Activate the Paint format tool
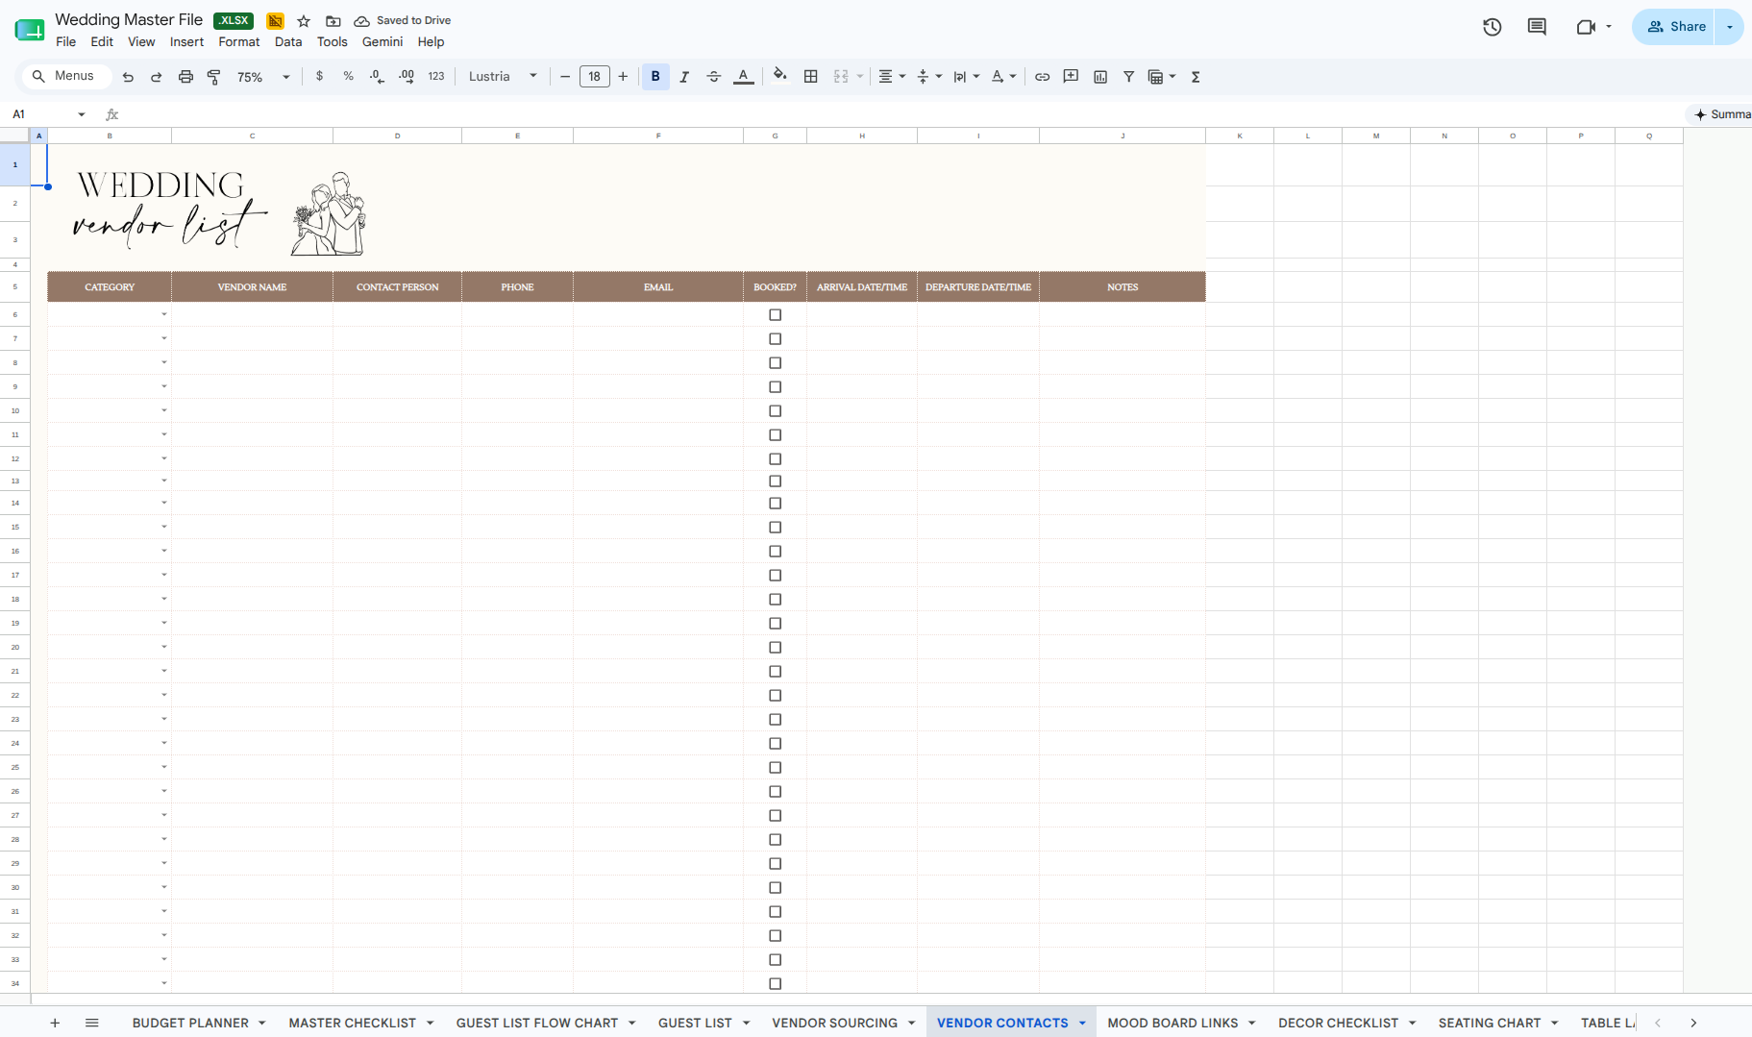 click(x=213, y=77)
